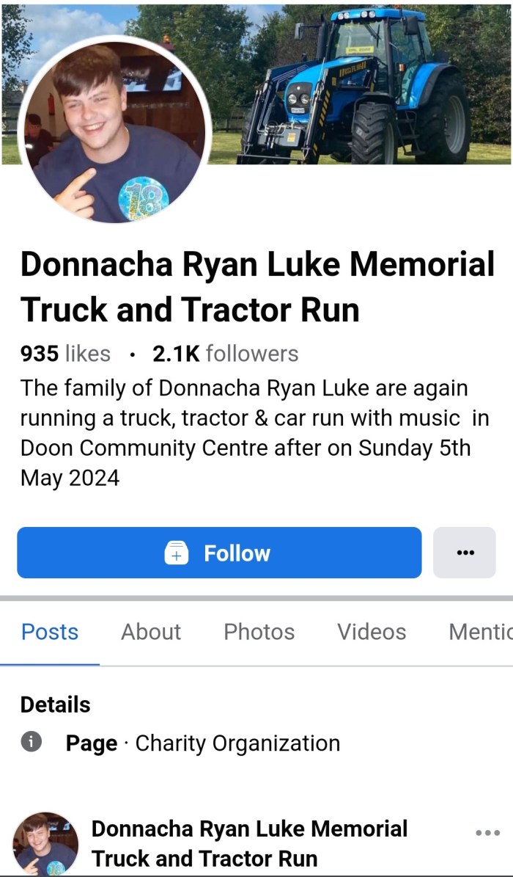The width and height of the screenshot is (513, 877).
Task: Open the About tab
Action: 151,632
